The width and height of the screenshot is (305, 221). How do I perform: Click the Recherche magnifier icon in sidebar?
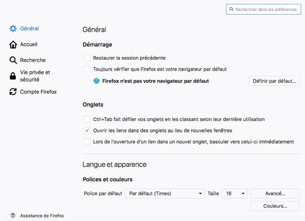pos(13,60)
